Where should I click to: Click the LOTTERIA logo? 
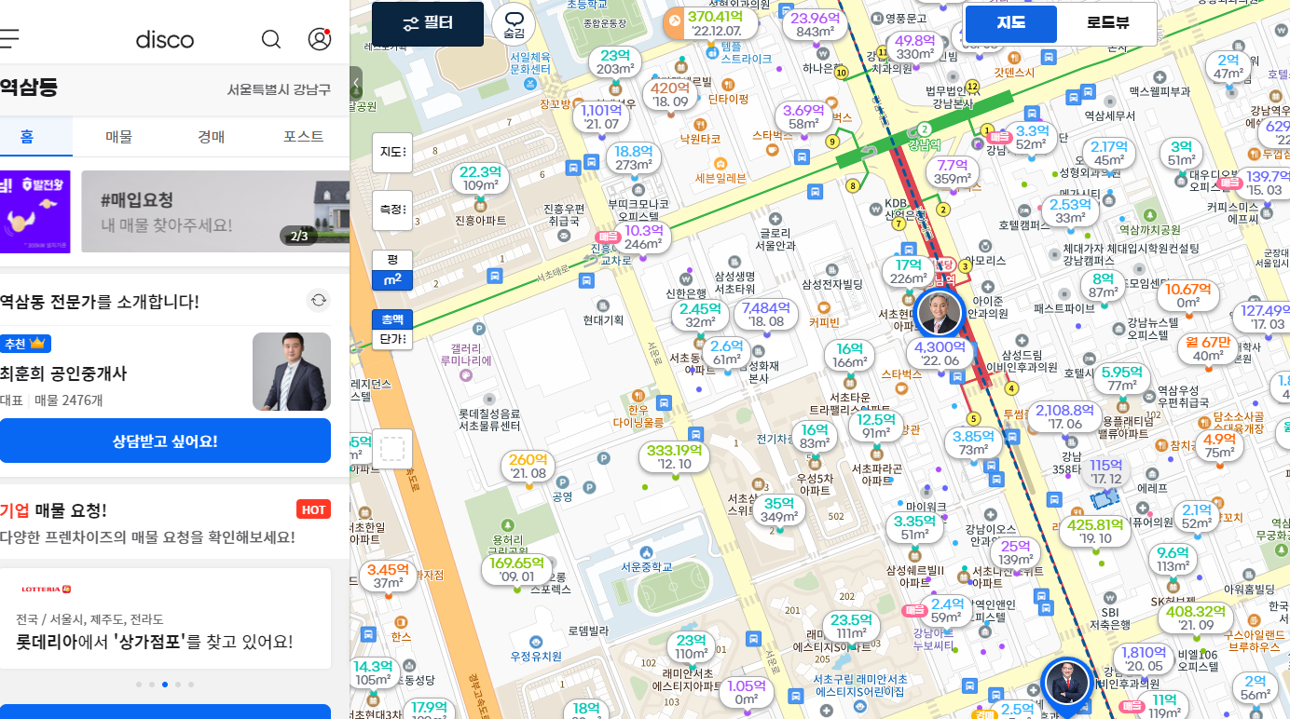click(x=46, y=589)
